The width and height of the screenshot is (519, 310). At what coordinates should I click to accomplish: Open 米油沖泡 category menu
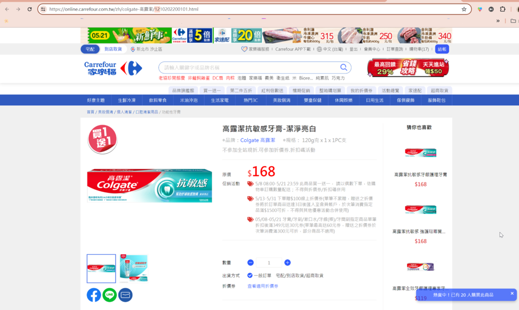pos(189,100)
